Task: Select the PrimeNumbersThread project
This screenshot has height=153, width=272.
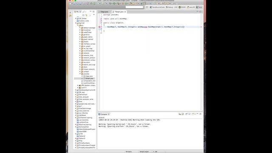Action: pyautogui.click(x=86, y=145)
